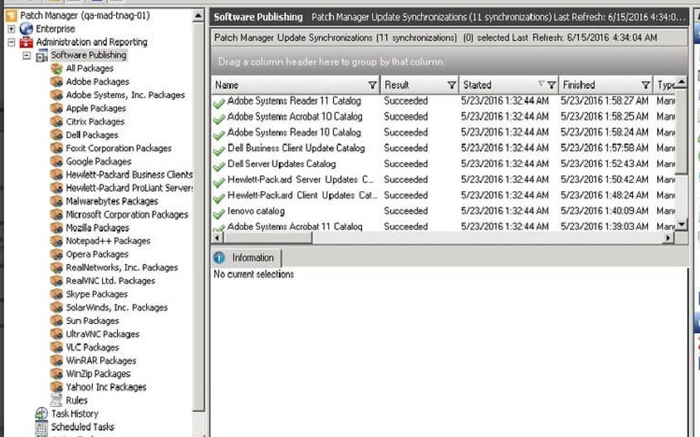
Task: Switch to the Information tab
Action: 247,258
